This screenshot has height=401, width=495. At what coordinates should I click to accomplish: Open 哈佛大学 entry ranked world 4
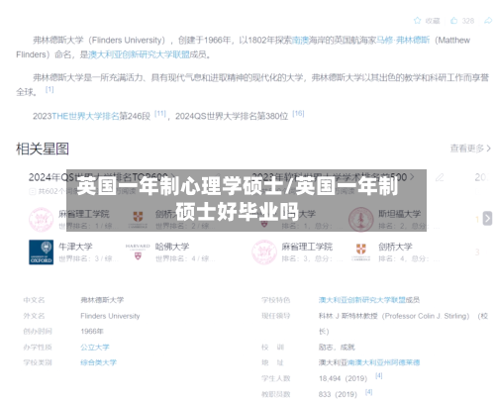pyautogui.click(x=172, y=247)
